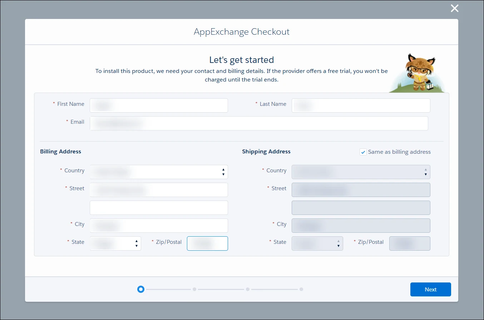Click the shipping City field
Image resolution: width=484 pixels, height=320 pixels.
tap(361, 226)
